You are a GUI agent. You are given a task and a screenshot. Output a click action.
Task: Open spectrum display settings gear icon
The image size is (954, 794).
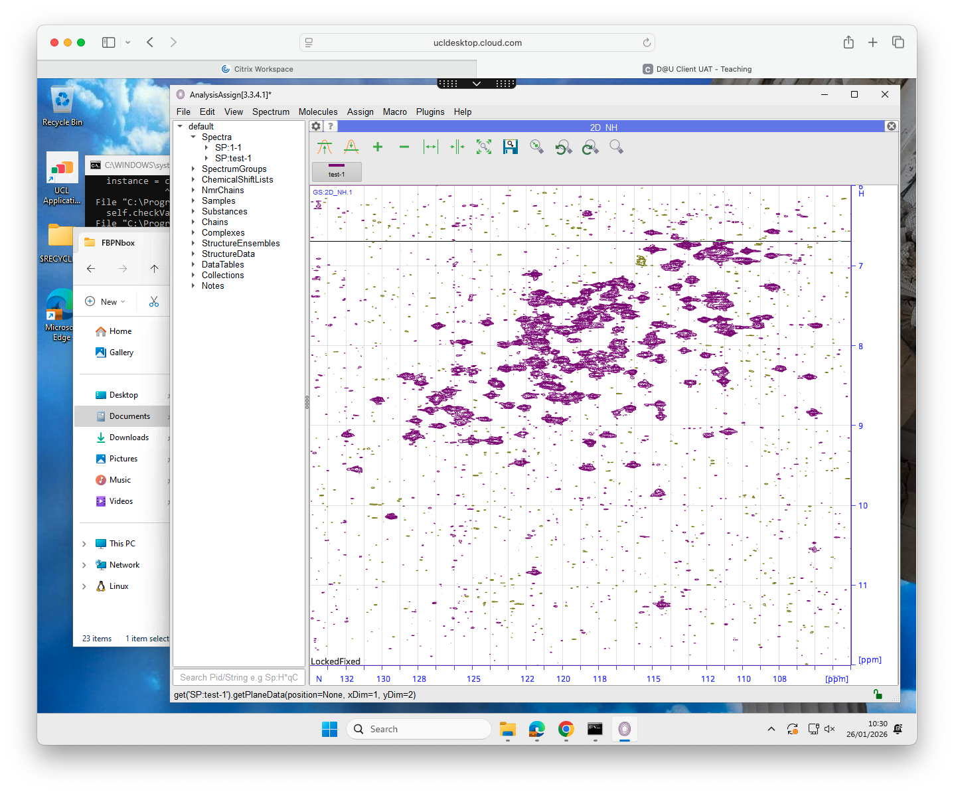(317, 126)
